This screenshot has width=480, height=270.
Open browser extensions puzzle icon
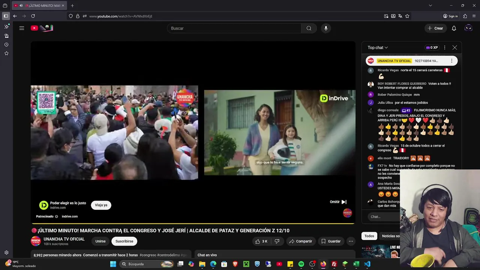[465, 16]
